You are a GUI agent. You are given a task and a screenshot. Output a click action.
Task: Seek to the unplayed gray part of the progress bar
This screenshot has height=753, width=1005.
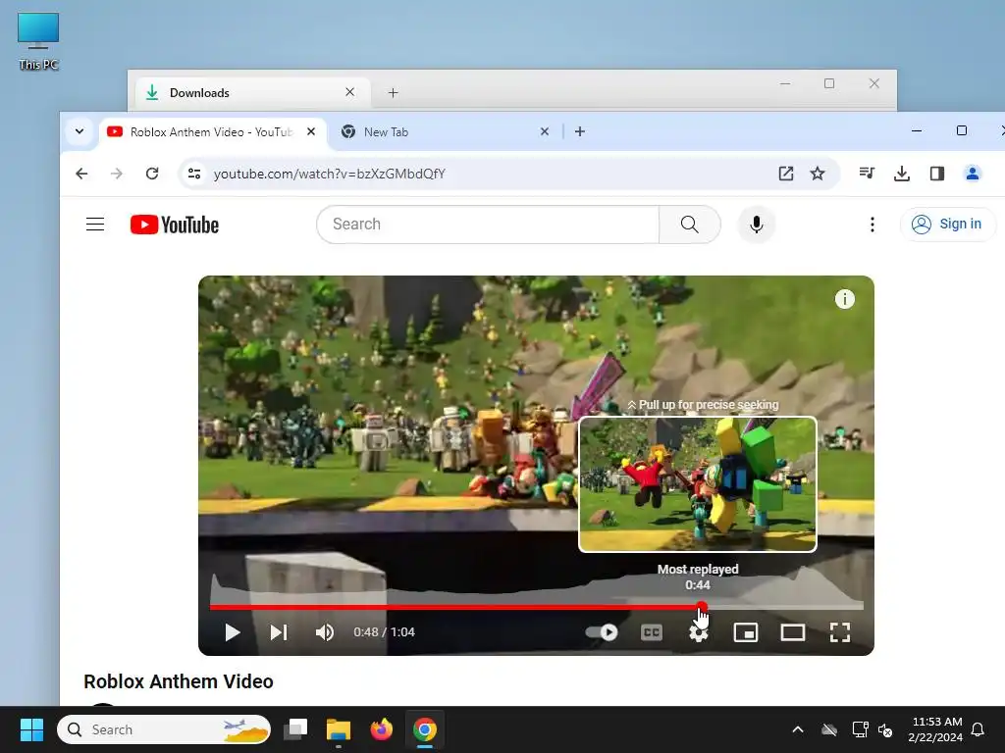(x=785, y=606)
